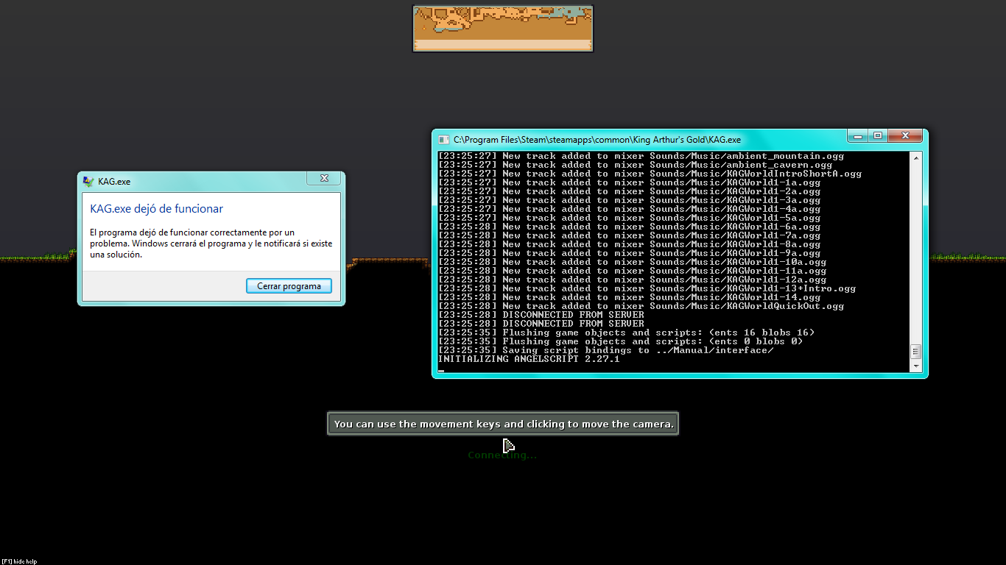Click the console line mentioning ambient_mountain.ogg
The height and width of the screenshot is (565, 1006).
641,156
